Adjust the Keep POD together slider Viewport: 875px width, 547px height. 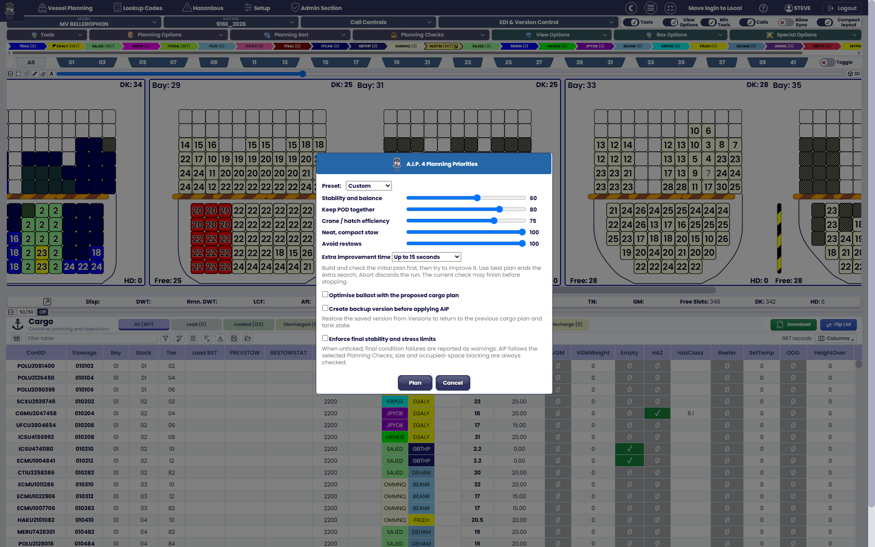[x=466, y=209]
